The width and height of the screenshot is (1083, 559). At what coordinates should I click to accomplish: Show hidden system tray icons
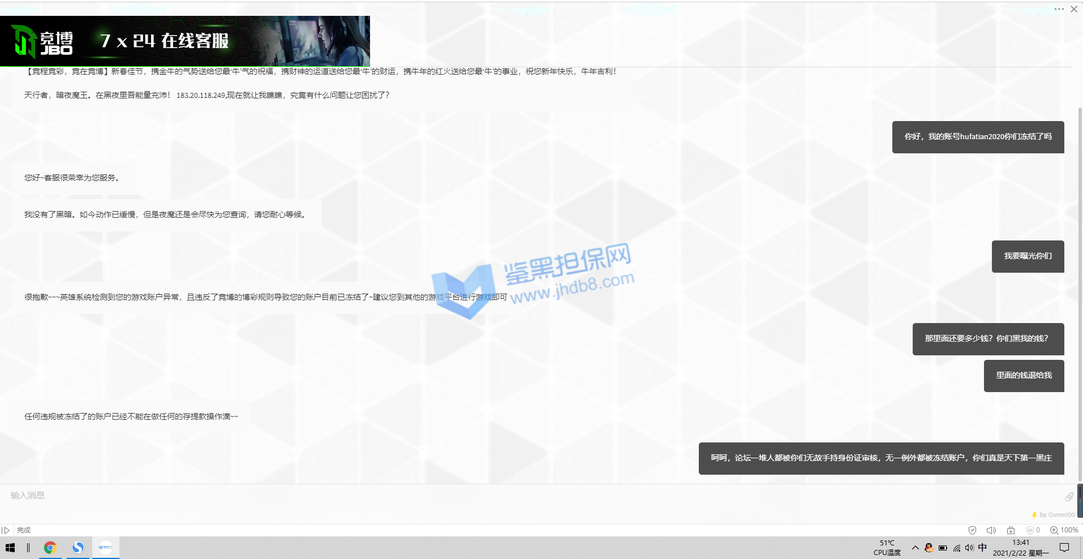tap(915, 548)
